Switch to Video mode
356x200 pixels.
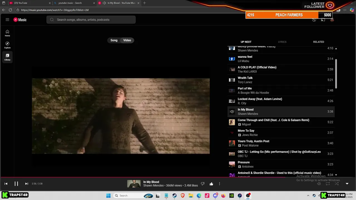point(127,40)
